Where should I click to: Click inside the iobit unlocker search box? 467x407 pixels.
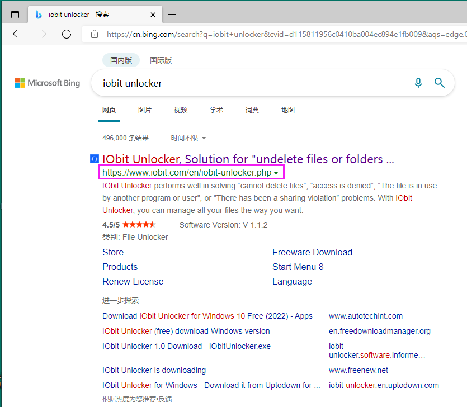tap(252, 83)
